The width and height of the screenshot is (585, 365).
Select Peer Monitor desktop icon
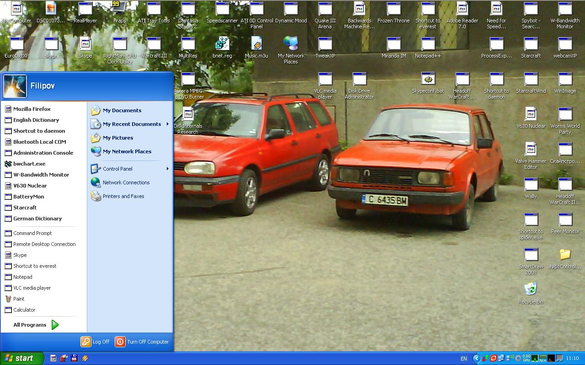(565, 224)
